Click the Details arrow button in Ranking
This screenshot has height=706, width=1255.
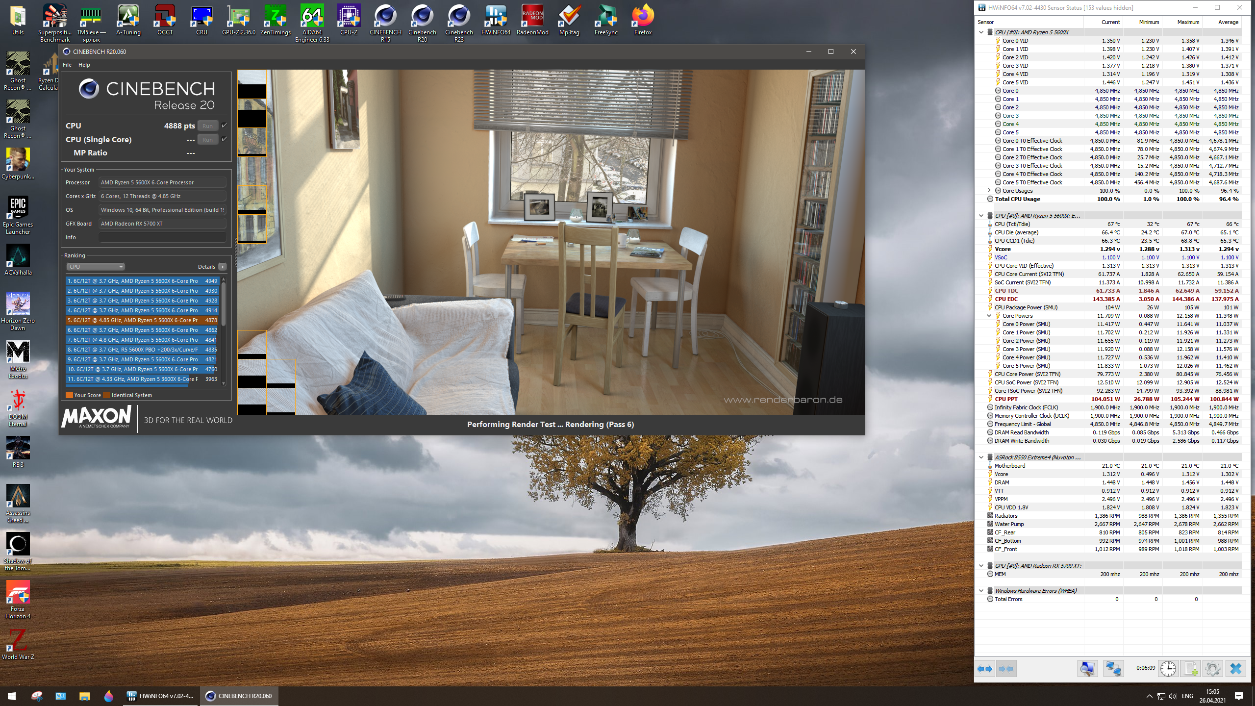pos(223,267)
